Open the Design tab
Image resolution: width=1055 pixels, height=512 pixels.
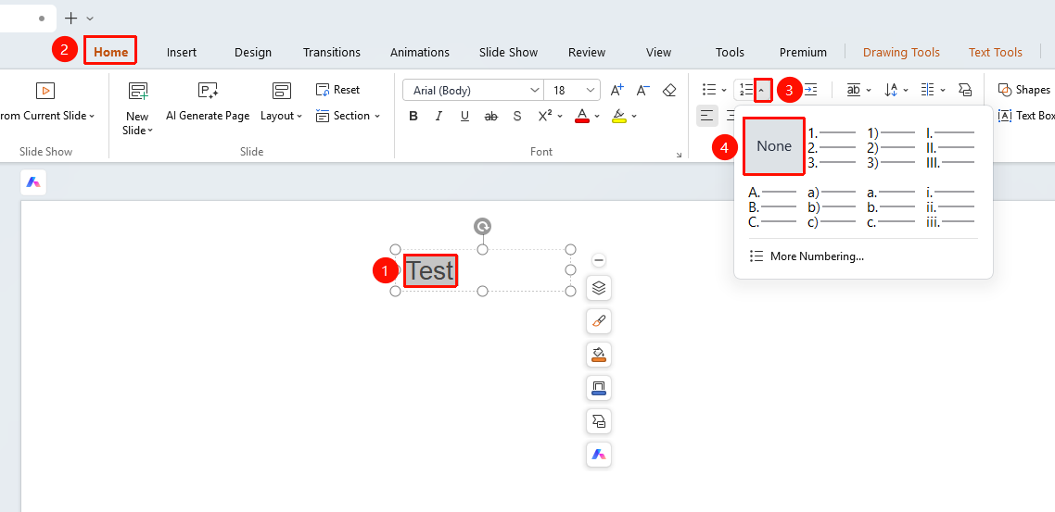pyautogui.click(x=253, y=52)
